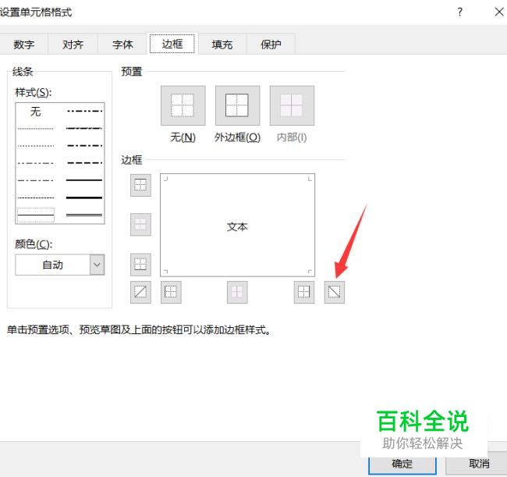This screenshot has width=507, height=477.
Task: Click the Inside (内部) preset icon
Action: click(292, 105)
